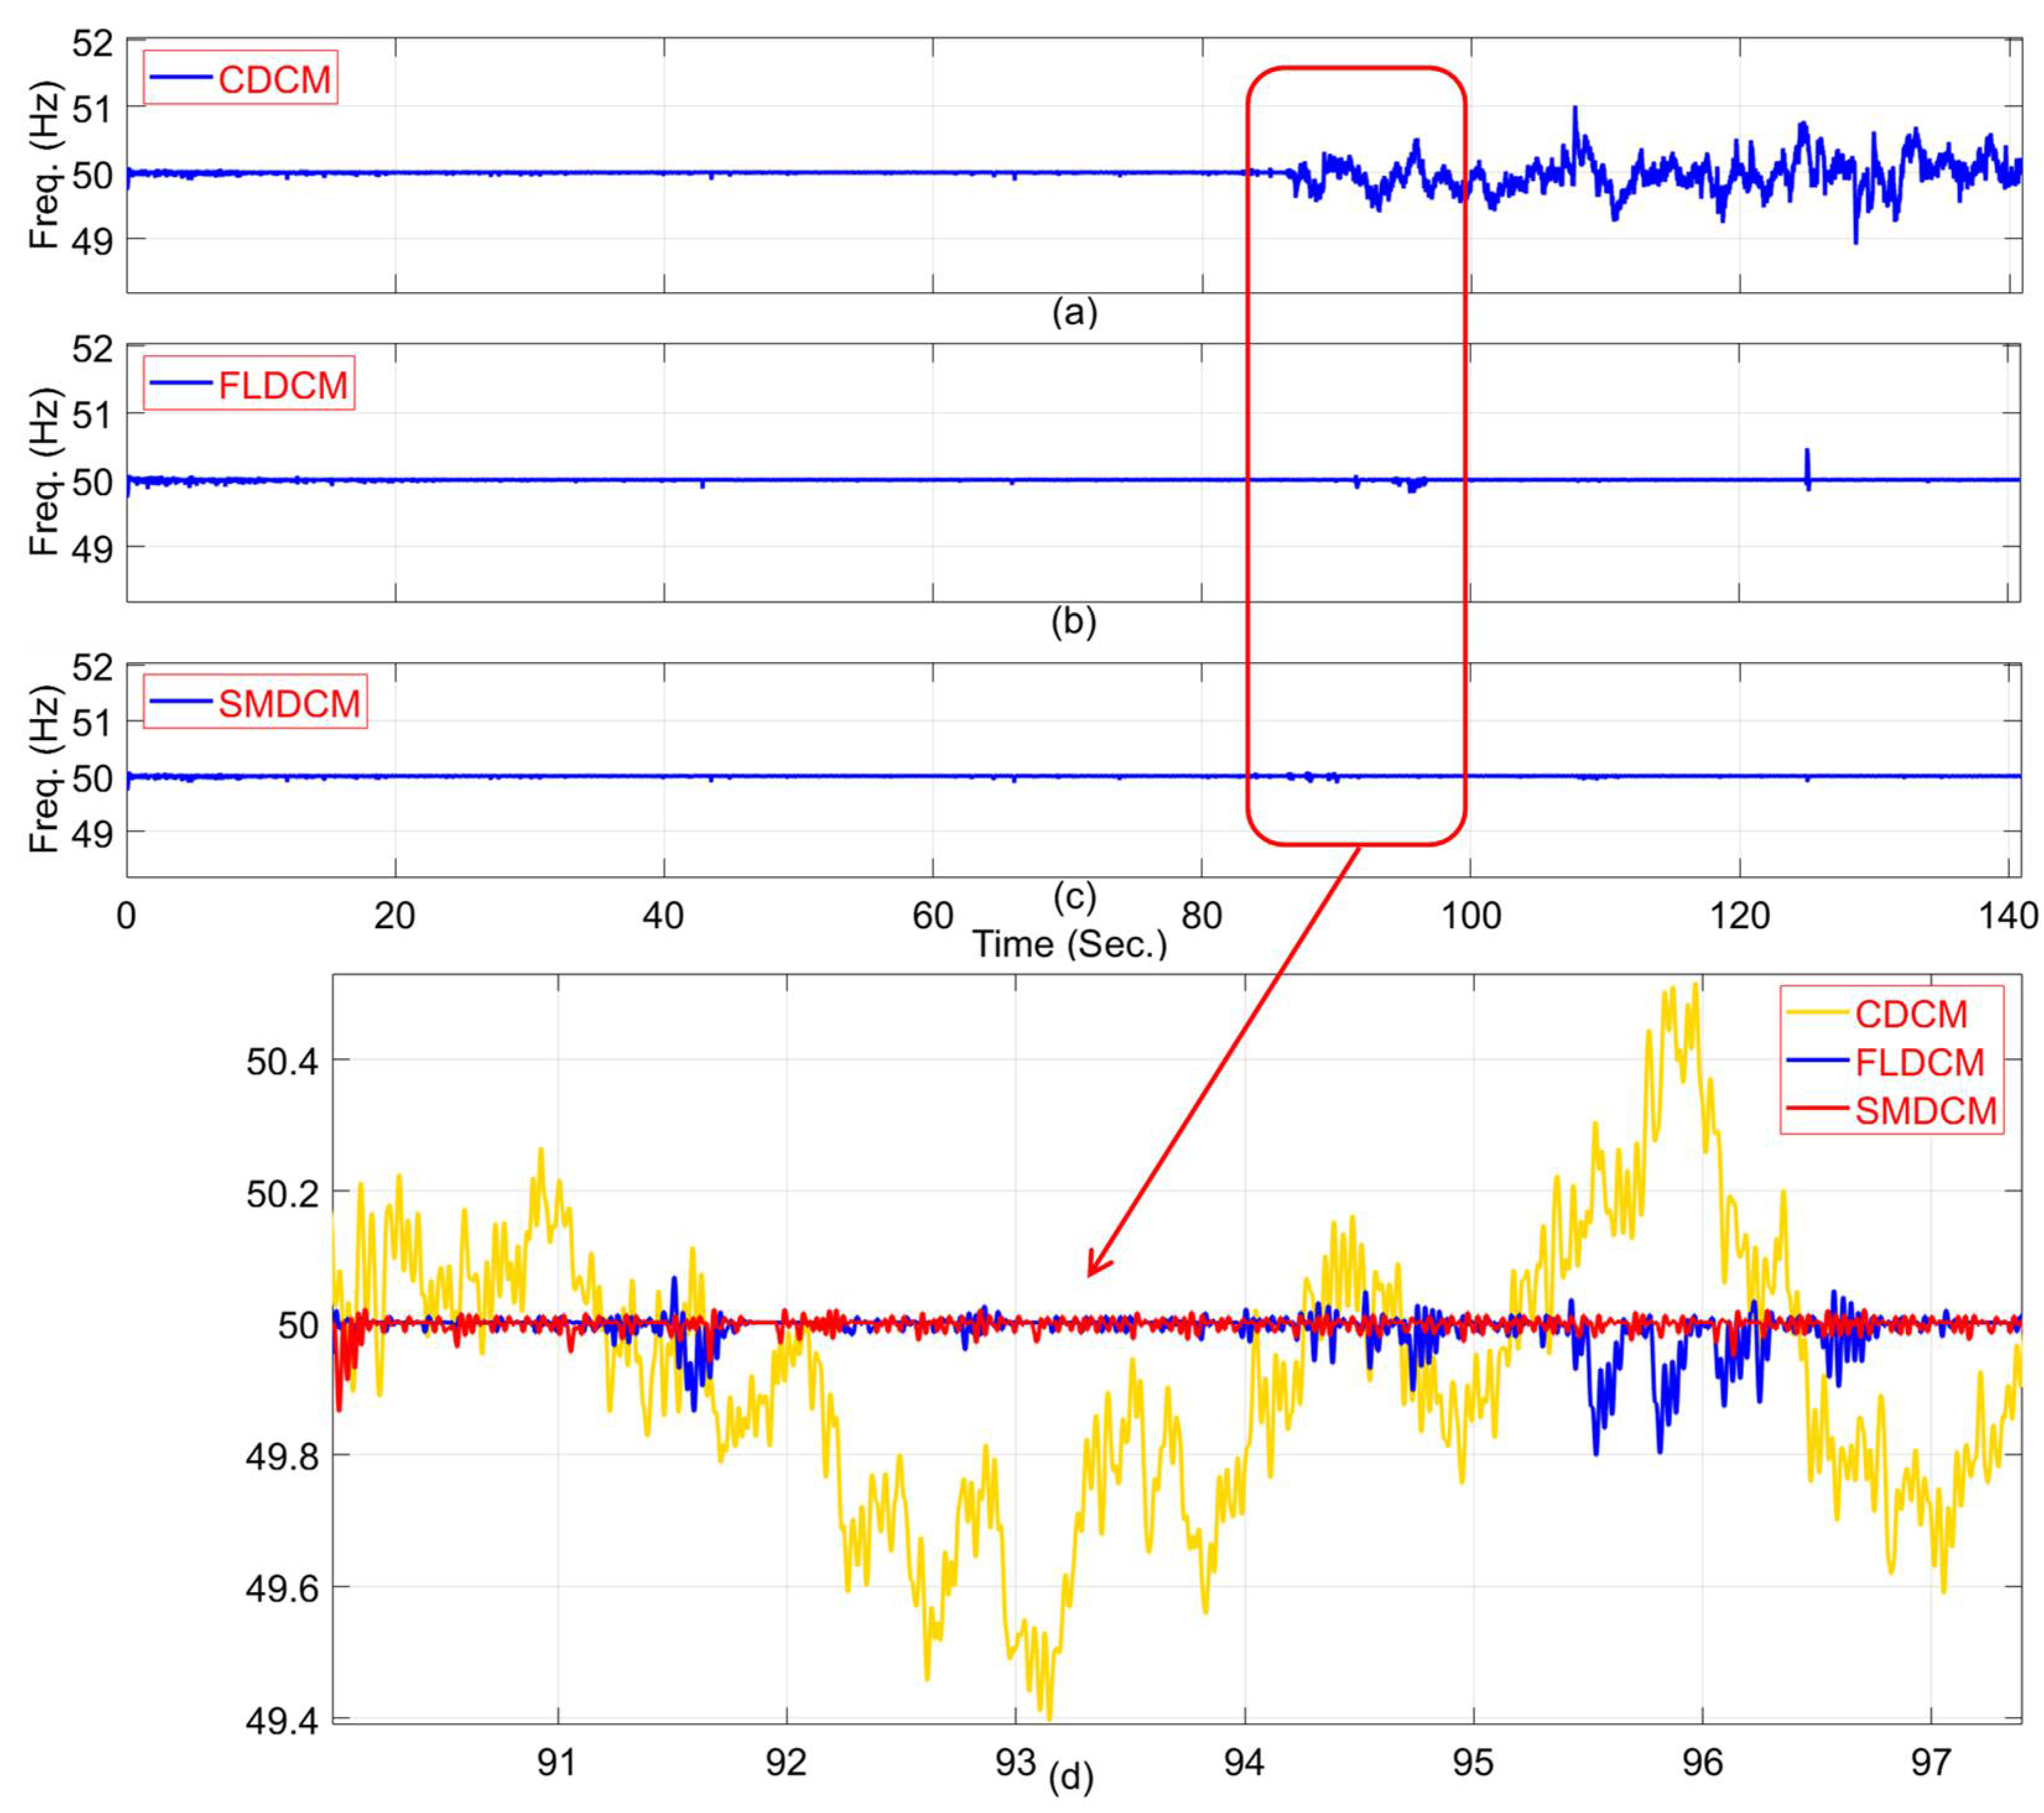
Task: Click the '140' time axis tick label
Action: click(2008, 915)
